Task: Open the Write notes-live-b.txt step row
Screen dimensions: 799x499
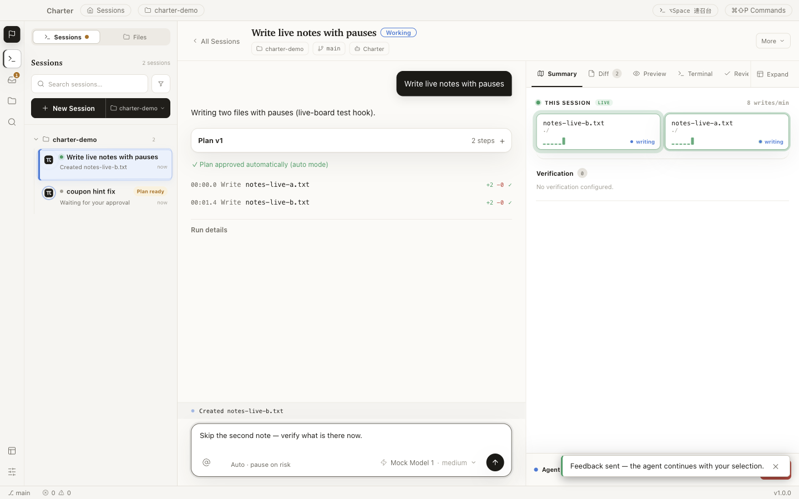Action: click(x=351, y=202)
